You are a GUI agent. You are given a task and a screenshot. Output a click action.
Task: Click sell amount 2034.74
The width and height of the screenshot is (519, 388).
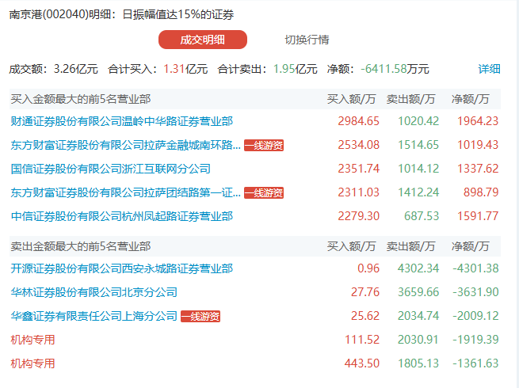(418, 316)
